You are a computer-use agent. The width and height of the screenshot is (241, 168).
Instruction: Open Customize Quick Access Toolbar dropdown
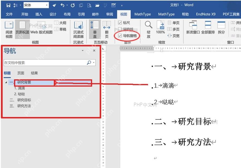tap(122, 6)
